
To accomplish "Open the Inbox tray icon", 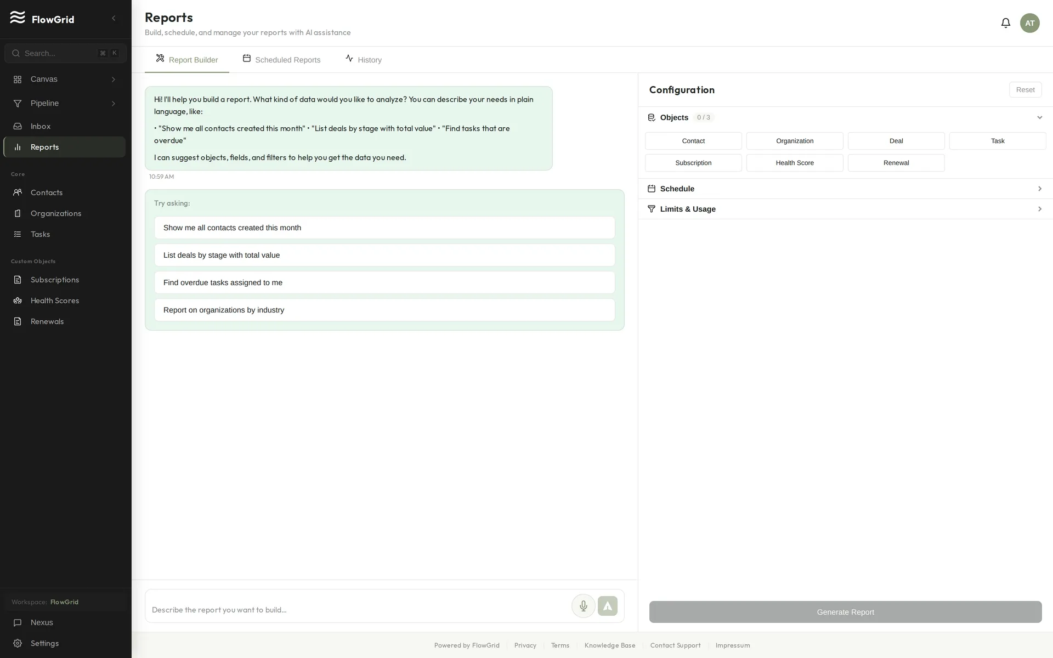I will [x=18, y=126].
